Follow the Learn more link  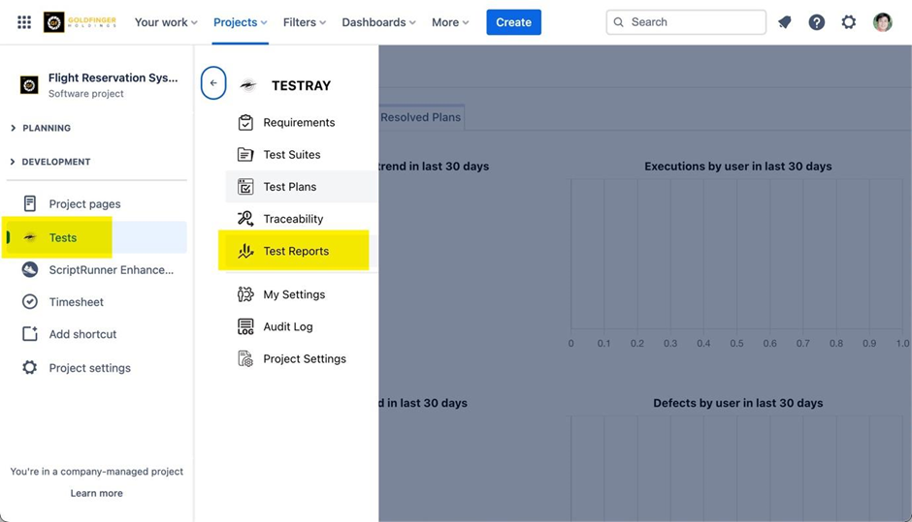[96, 493]
